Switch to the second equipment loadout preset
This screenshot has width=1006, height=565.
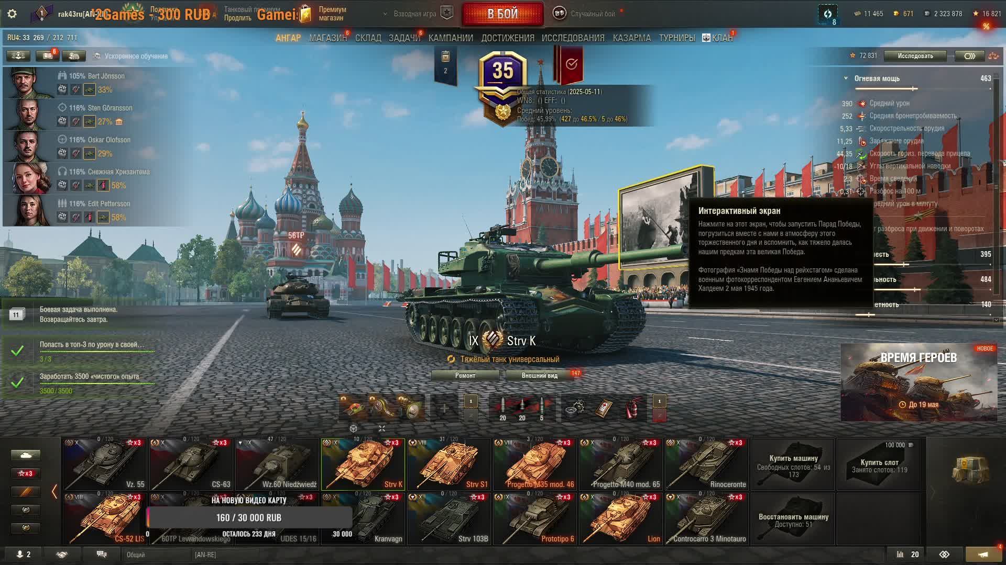(471, 415)
